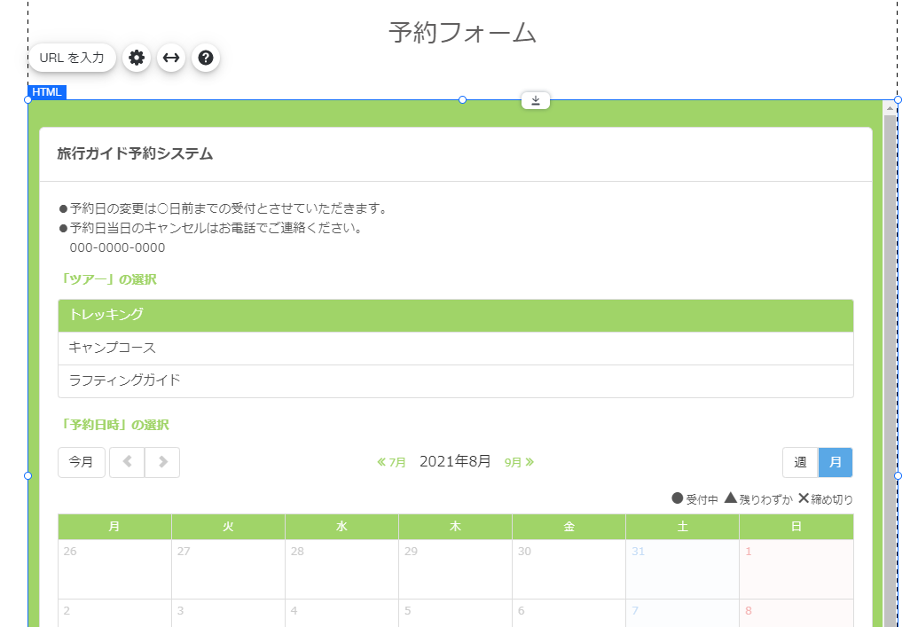Go to next month arrow button
Viewport: 918px width, 627px height.
tap(162, 462)
